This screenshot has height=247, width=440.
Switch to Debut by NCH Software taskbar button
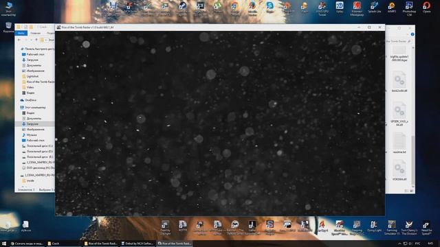[138, 244]
